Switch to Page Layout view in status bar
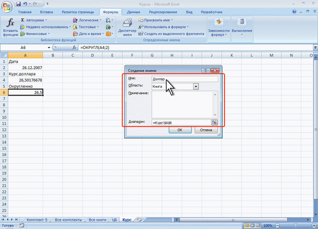Screen dimensions: 318x229 tap(252, 225)
